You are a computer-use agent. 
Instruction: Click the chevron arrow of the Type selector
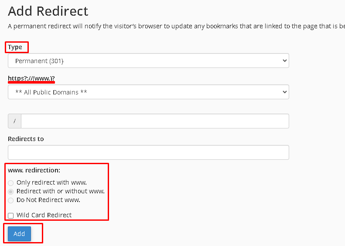284,61
